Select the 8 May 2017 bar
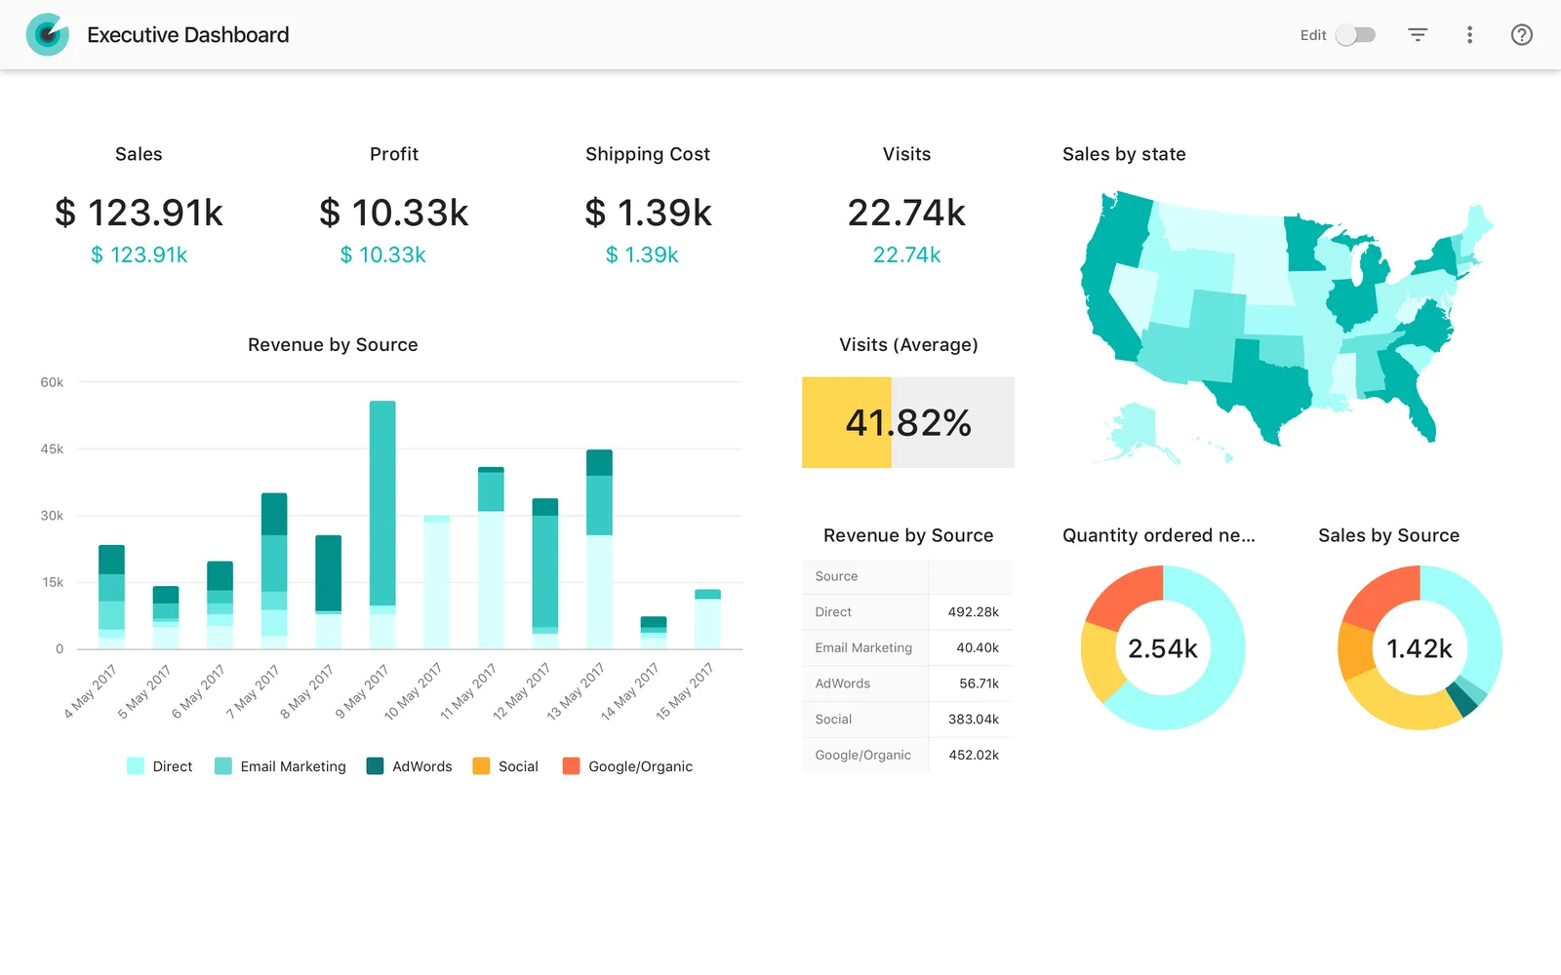 click(x=328, y=592)
